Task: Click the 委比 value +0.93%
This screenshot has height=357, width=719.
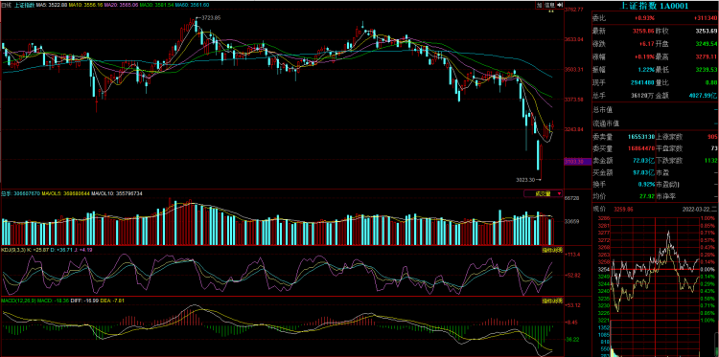Action: [644, 18]
